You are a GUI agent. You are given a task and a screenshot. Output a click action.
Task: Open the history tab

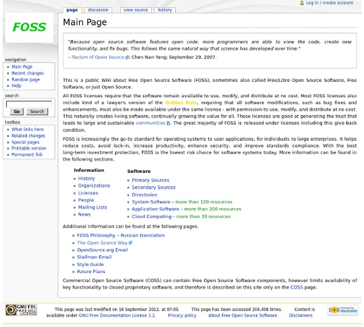click(165, 10)
